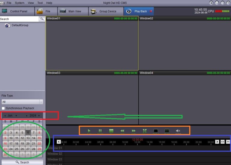The width and height of the screenshot is (231, 165).
Task: Select June 17 on the calendar
Action: tap(11, 144)
